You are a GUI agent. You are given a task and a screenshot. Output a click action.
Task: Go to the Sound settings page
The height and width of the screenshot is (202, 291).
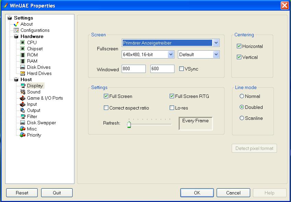(x=34, y=92)
